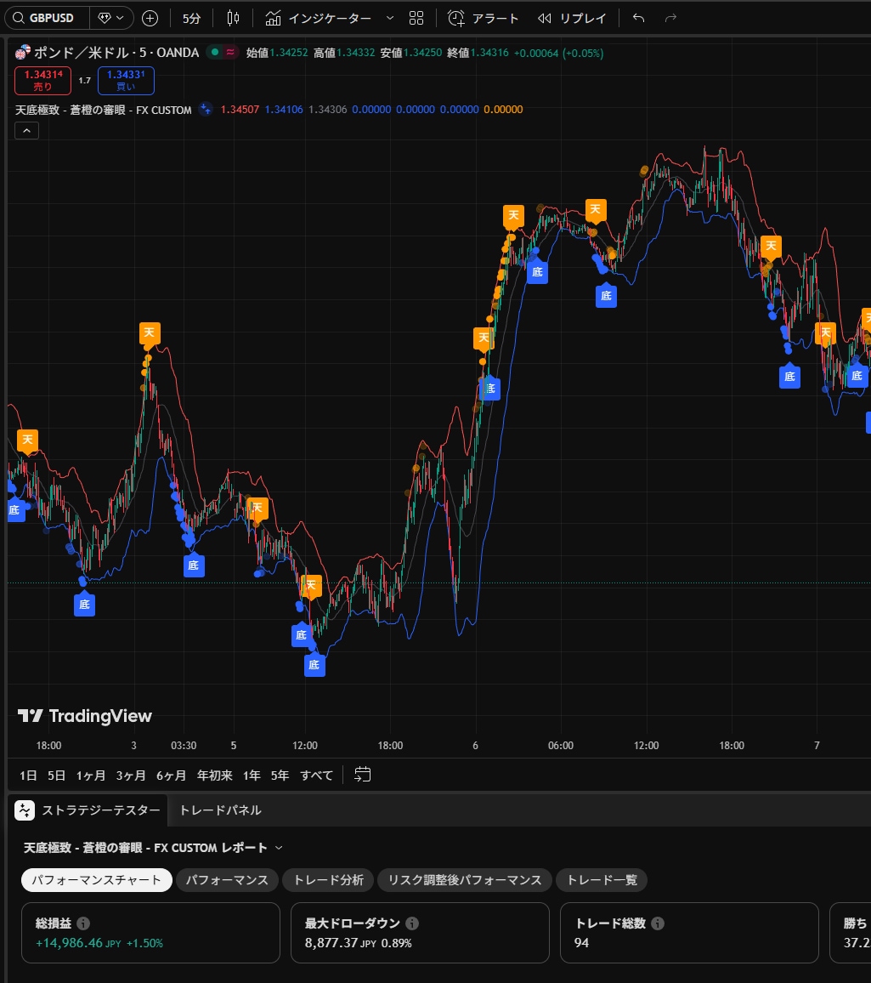Screen dimensions: 871x983
Task: Select the 1日 date range
Action: pyautogui.click(x=28, y=776)
